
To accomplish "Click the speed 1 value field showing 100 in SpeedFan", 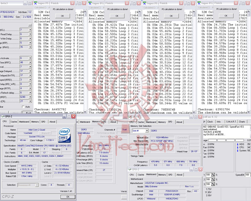I will pyautogui.click(x=209, y=175).
